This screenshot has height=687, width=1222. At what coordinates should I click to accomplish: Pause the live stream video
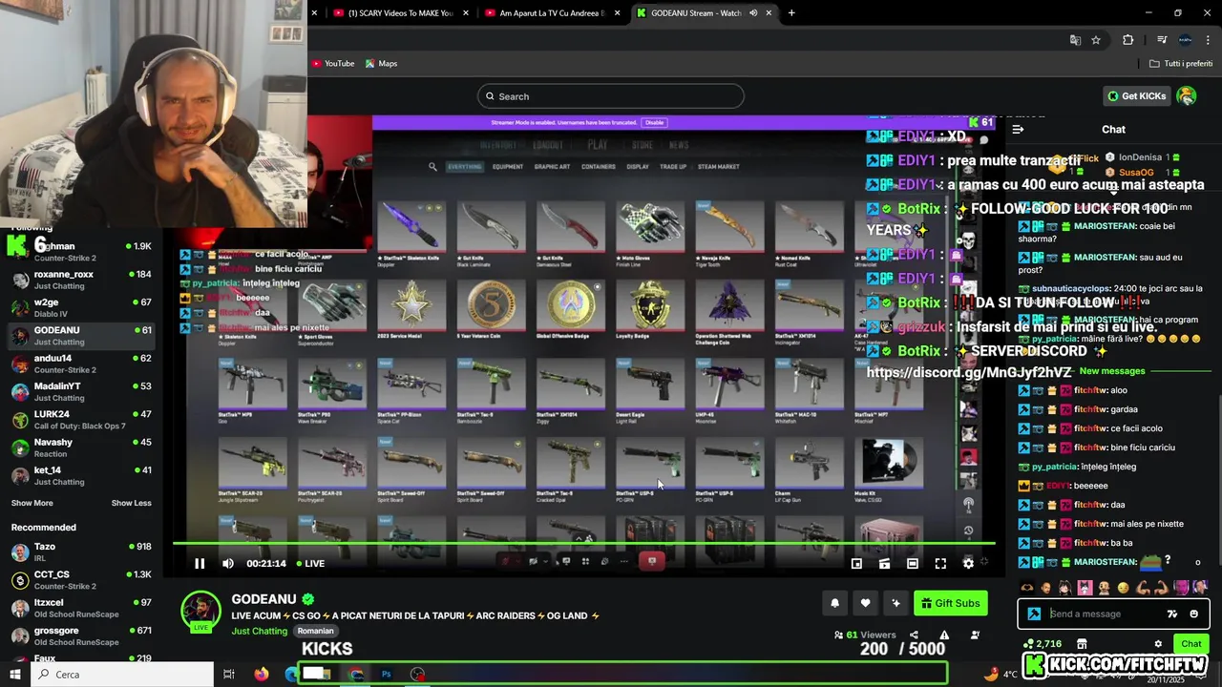200,564
